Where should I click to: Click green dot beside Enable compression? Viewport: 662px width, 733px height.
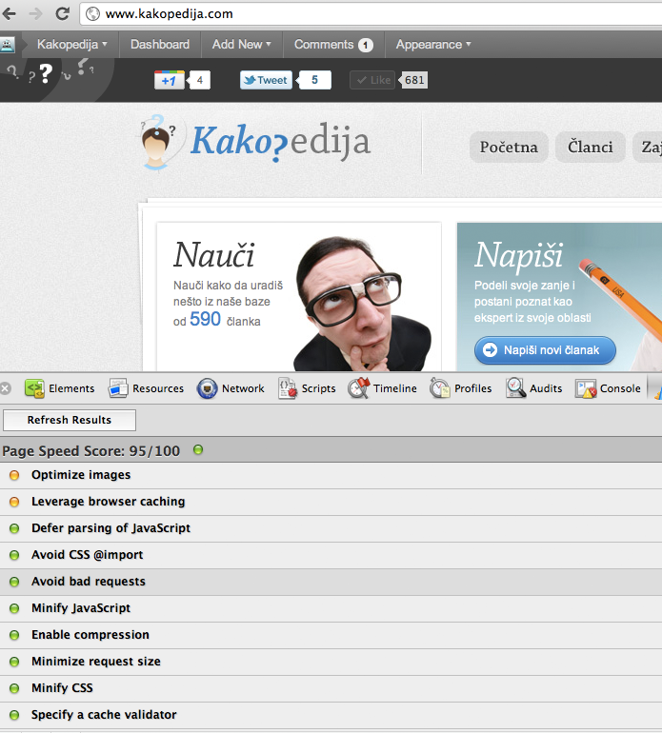tap(14, 635)
